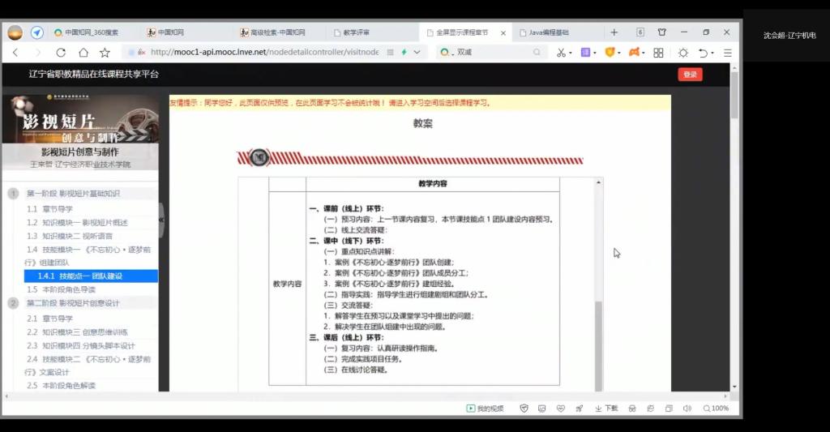Click the browser refresh icon
Image resolution: width=830 pixels, height=432 pixels.
pyautogui.click(x=60, y=53)
